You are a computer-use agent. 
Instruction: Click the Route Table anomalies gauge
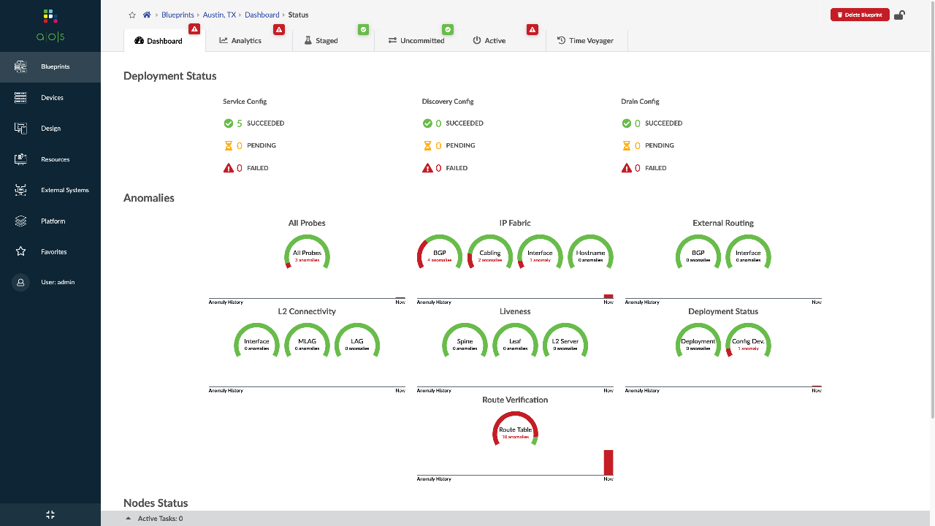coord(515,431)
